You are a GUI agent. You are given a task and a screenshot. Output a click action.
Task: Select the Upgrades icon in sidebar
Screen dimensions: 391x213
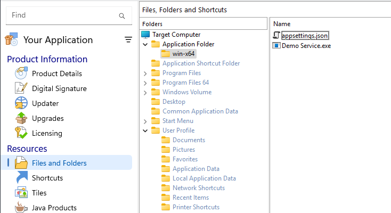21,119
